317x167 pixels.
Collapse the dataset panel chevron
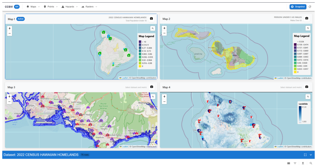tap(311, 155)
